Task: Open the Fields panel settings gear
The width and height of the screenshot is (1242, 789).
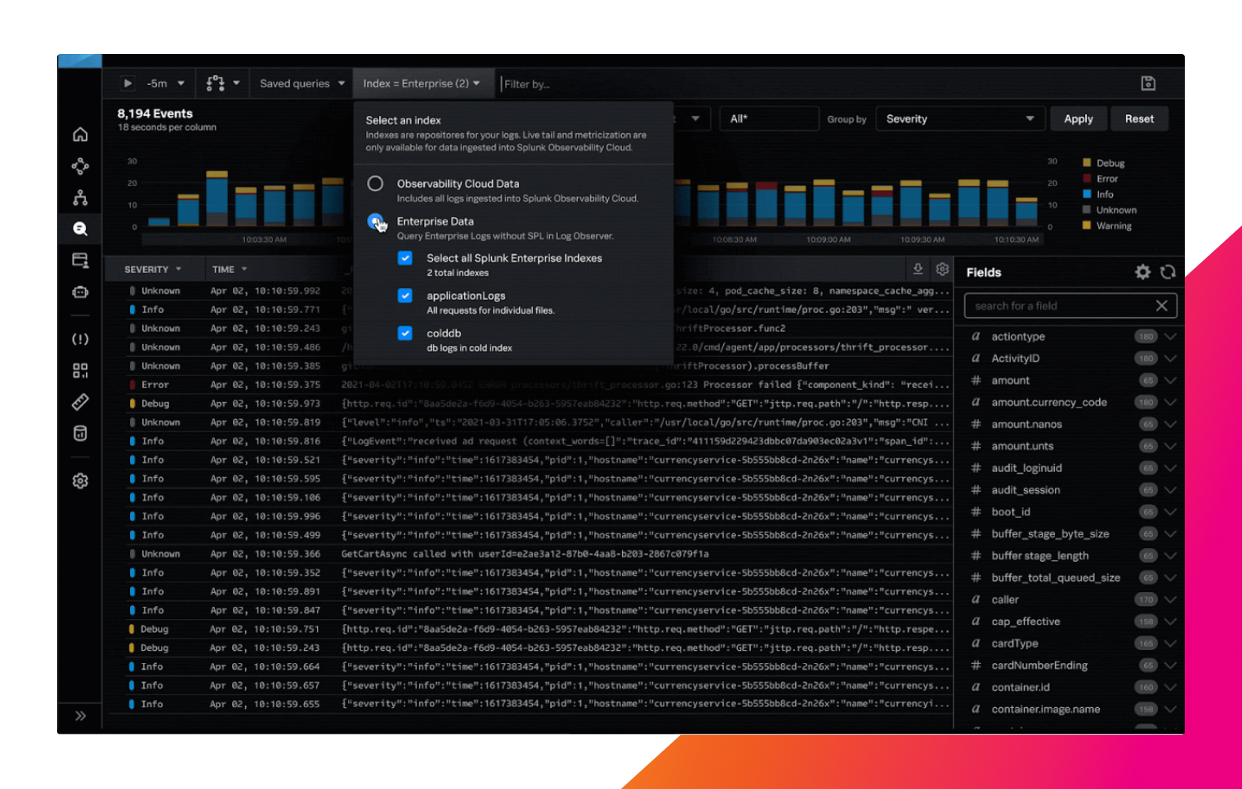Action: 1142,273
